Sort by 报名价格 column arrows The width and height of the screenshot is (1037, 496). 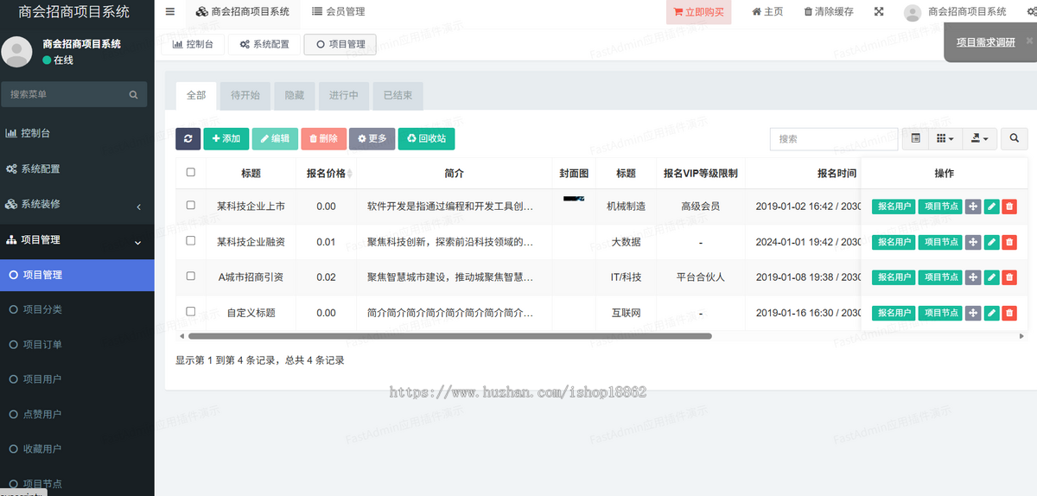349,174
